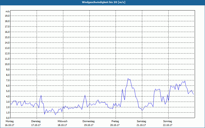Select the date '20.10.17'
The width and height of the screenshot is (205, 128).
click(115, 125)
